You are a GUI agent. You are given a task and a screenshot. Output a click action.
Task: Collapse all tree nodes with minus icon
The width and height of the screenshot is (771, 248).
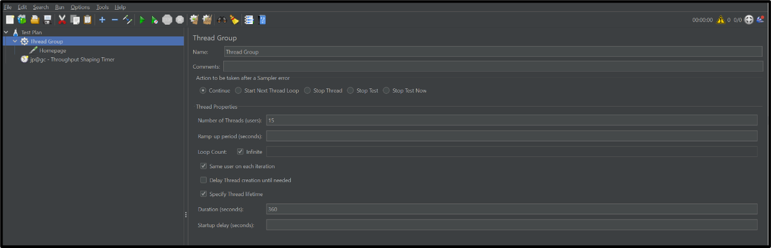coord(115,20)
